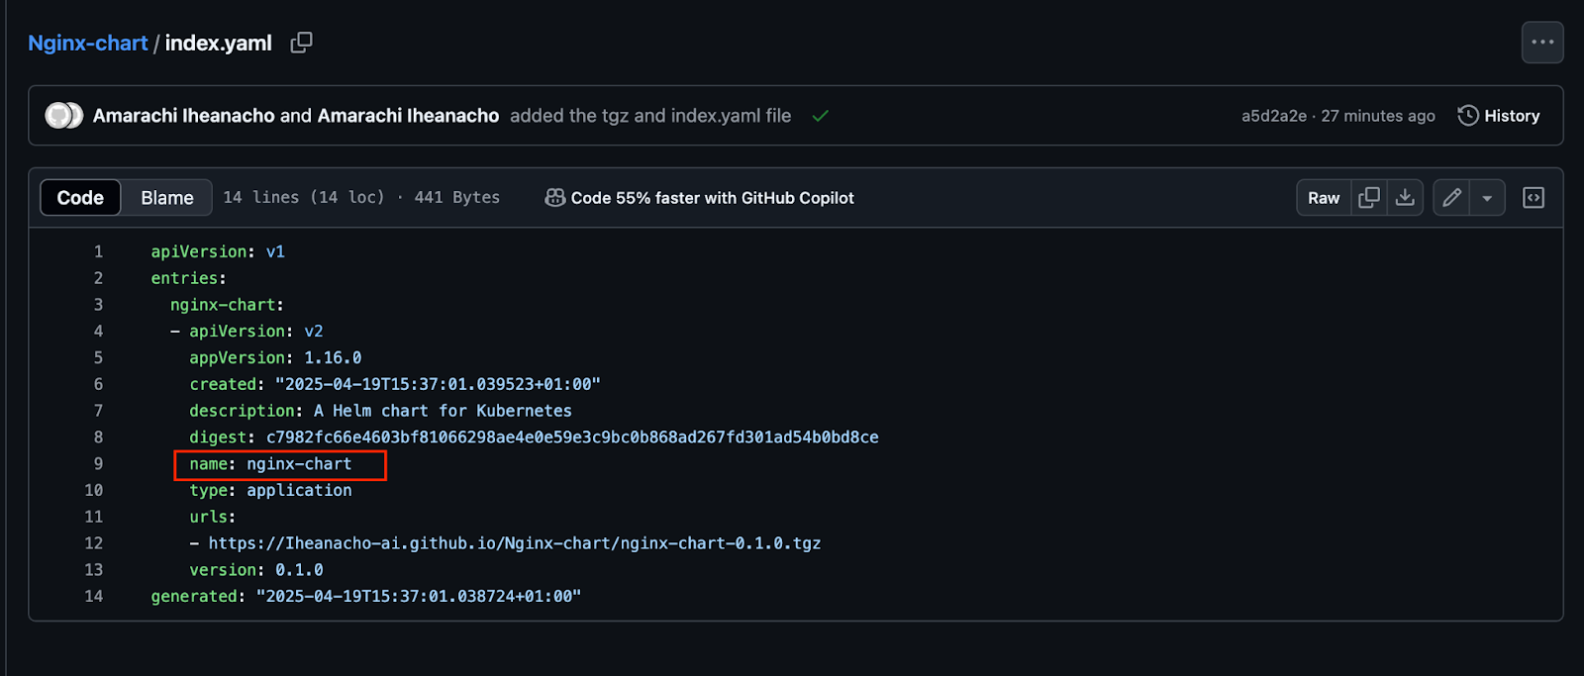Screen dimensions: 1584x676
Task: Open the commit History
Action: tap(1499, 116)
